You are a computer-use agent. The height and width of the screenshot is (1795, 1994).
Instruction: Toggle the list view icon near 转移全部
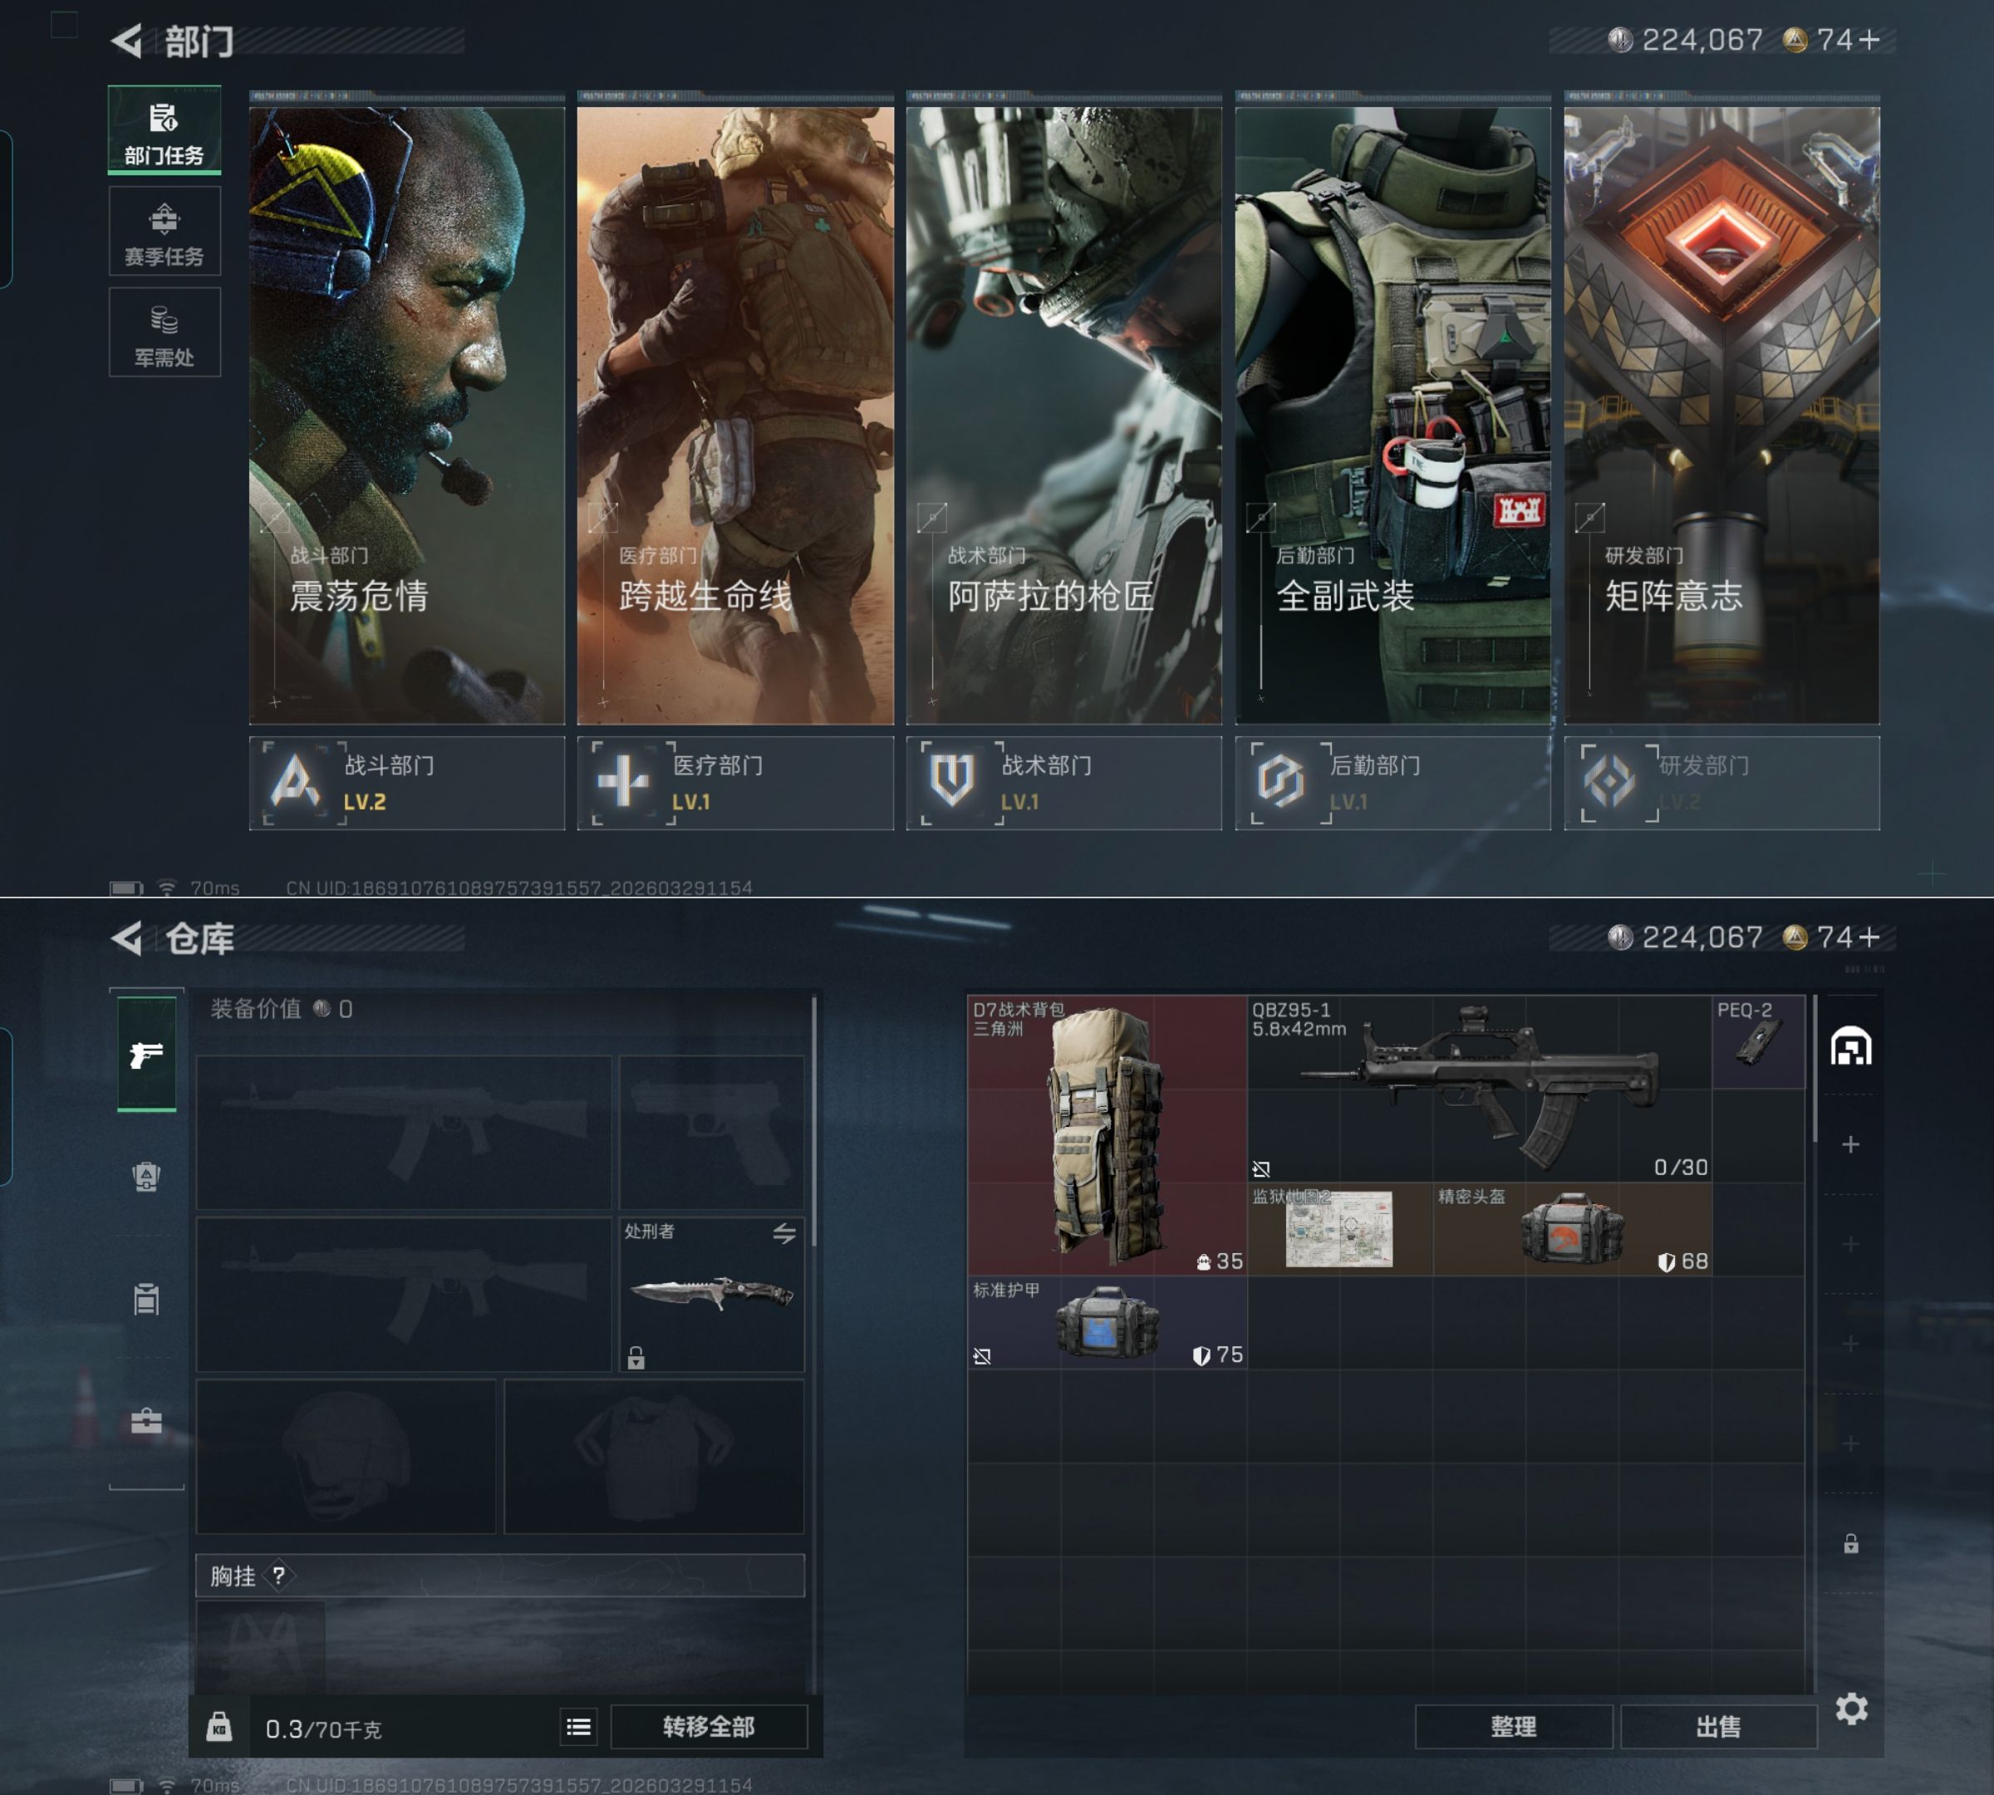point(579,1726)
